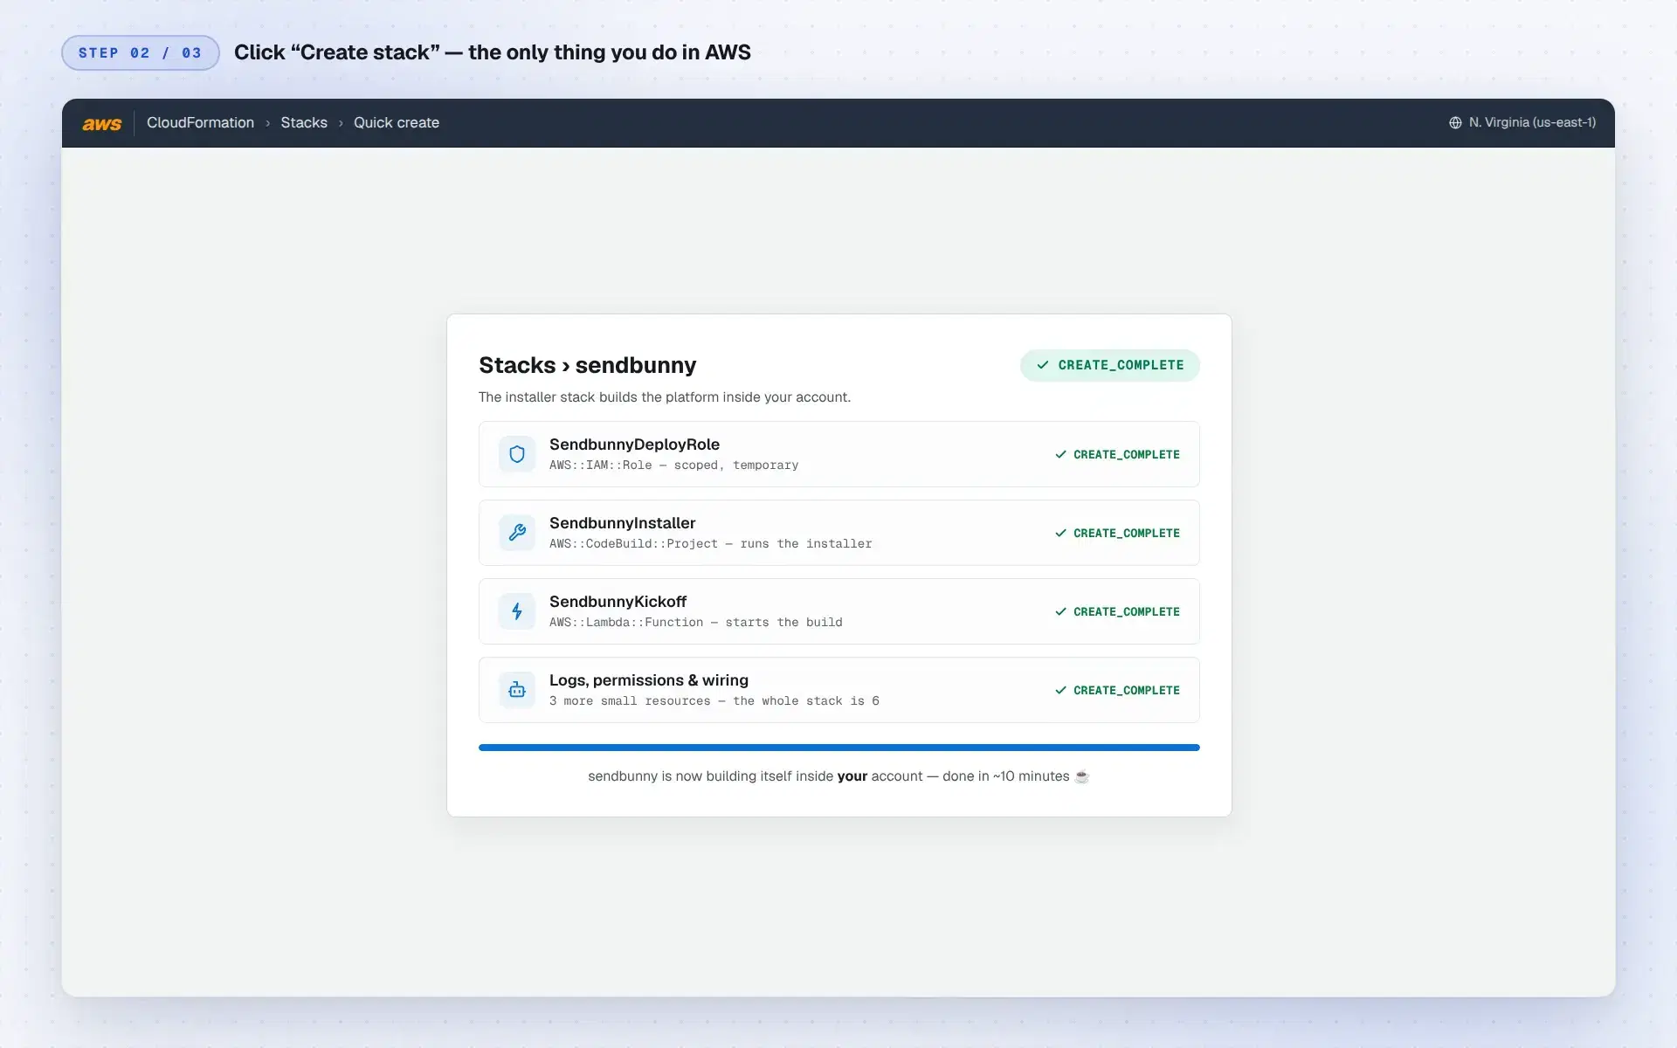Click "The installer stack builds the platform" subtitle
Screen dimensions: 1677x1048
tap(664, 397)
